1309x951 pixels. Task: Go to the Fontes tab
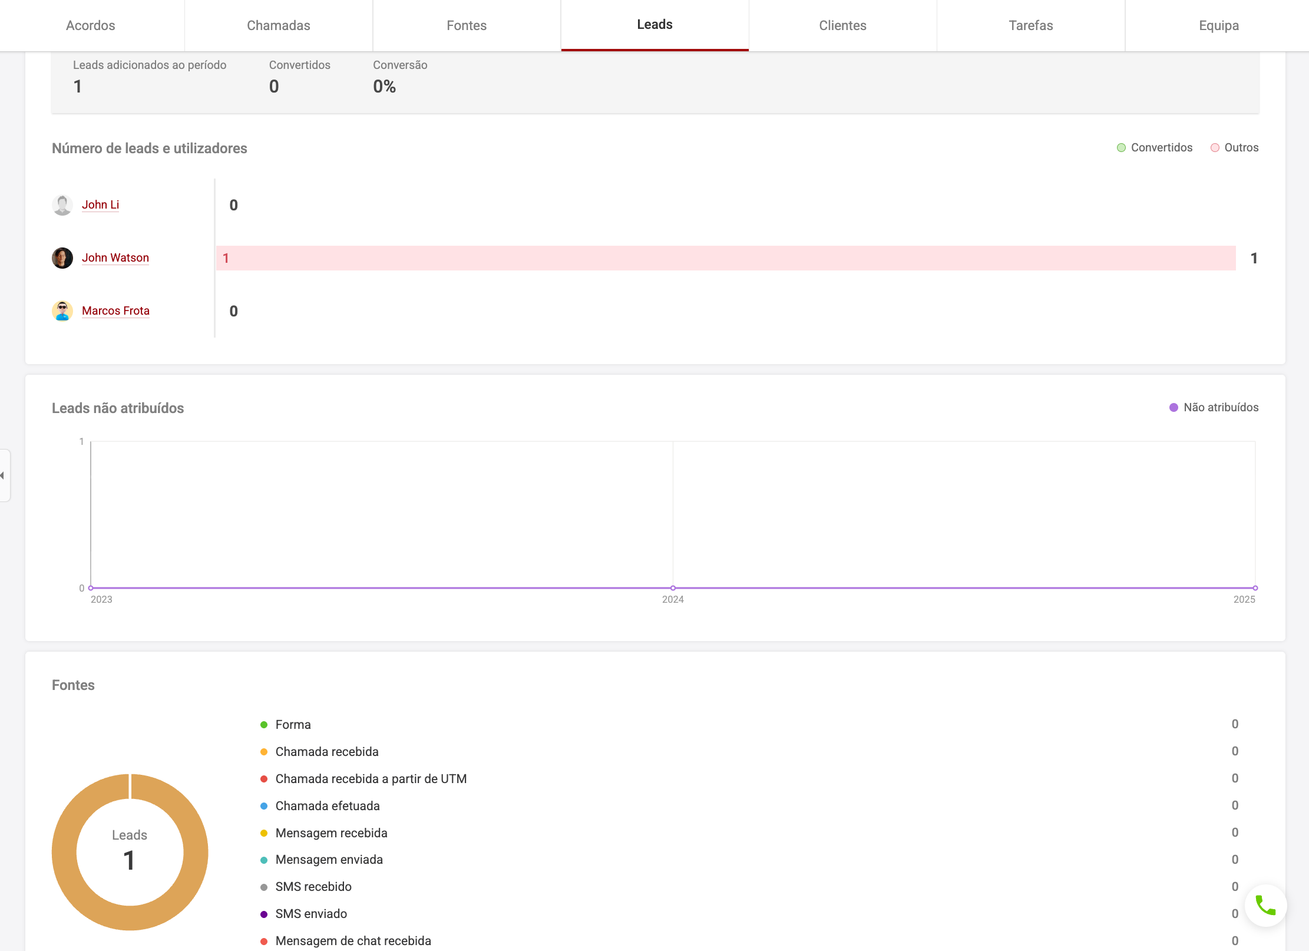click(467, 25)
